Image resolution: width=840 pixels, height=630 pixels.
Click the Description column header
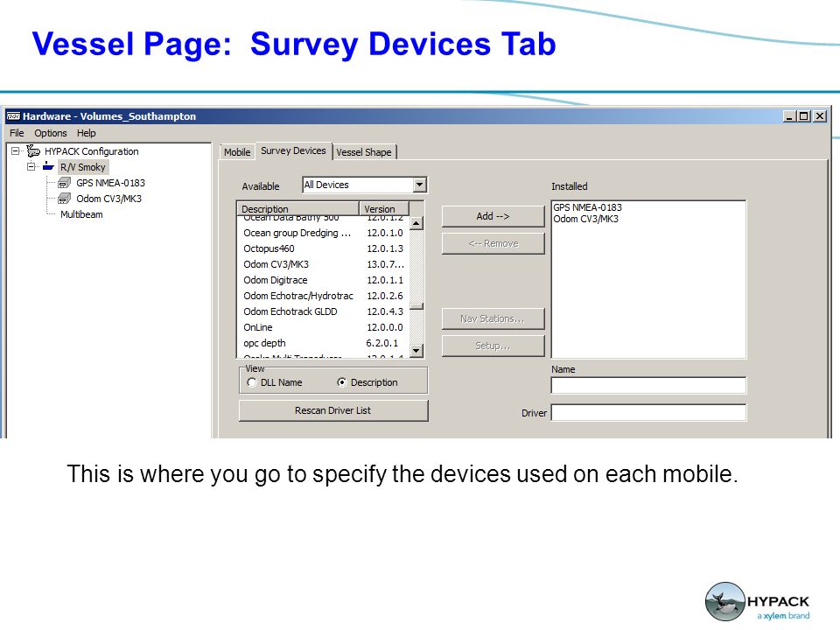[297, 208]
